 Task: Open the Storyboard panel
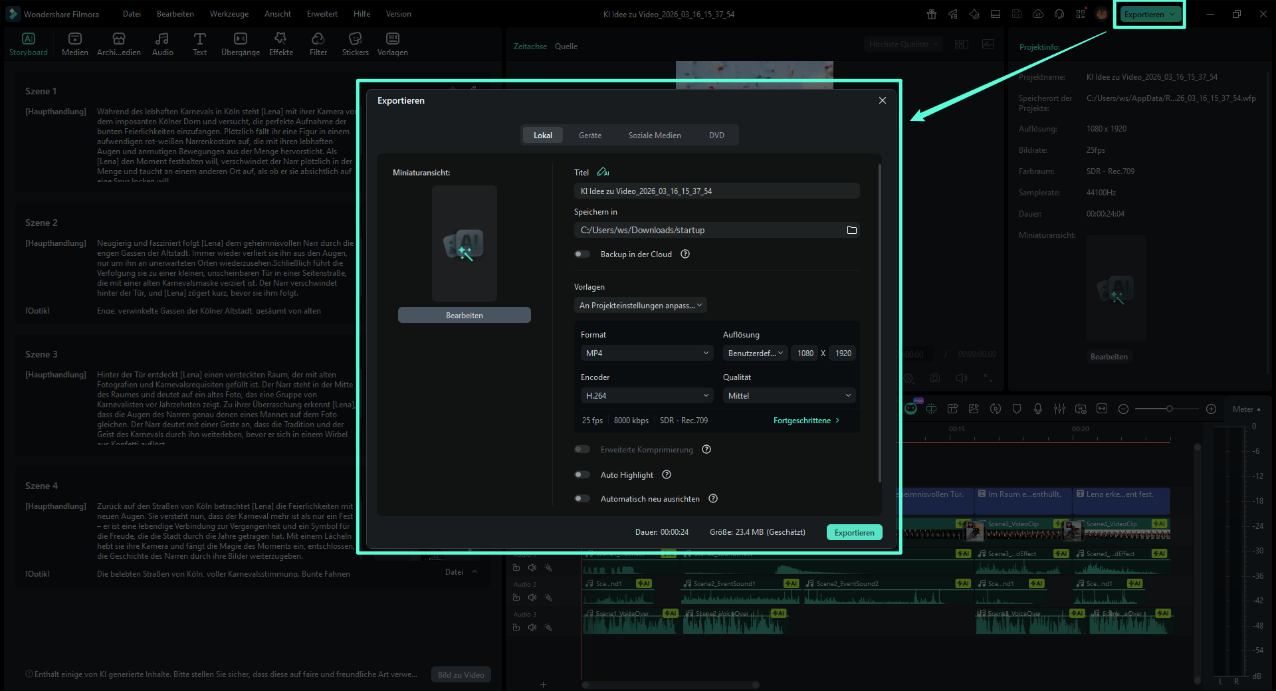point(29,44)
